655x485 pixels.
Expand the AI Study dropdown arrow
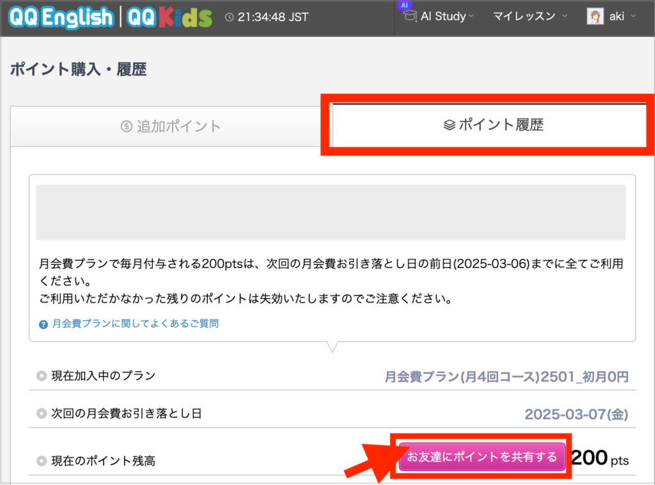(471, 17)
